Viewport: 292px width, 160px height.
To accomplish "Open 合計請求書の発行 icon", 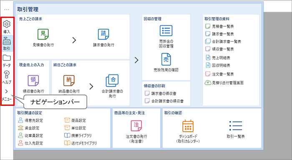I will pyautogui.click(x=112, y=80).
